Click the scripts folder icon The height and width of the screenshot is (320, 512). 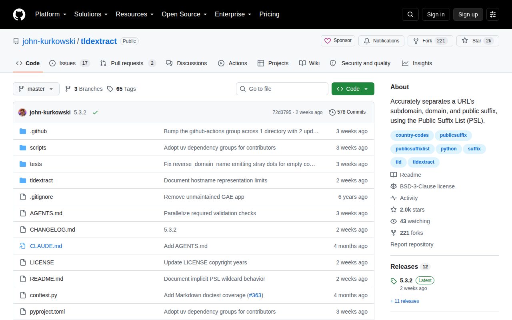(x=23, y=148)
